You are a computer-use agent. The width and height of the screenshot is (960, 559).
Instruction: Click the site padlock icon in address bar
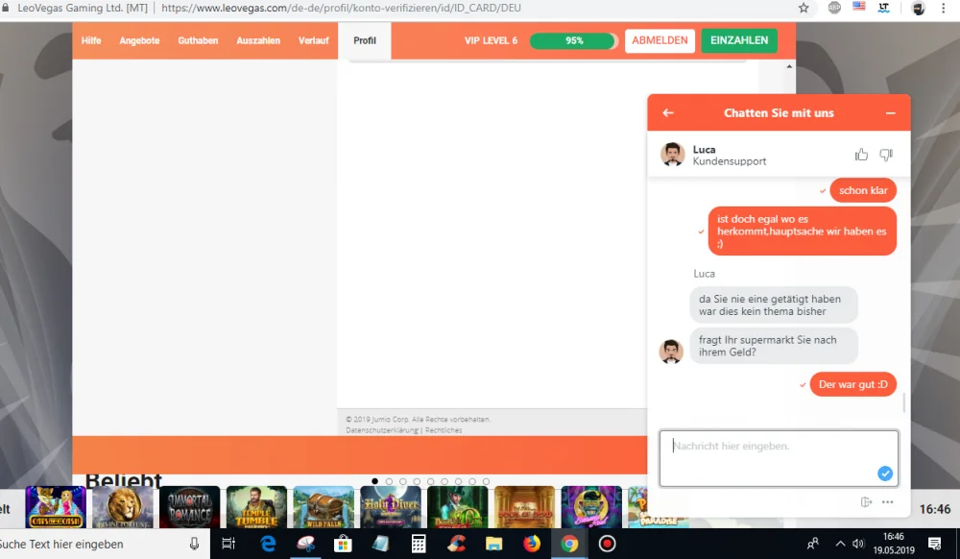[x=6, y=8]
